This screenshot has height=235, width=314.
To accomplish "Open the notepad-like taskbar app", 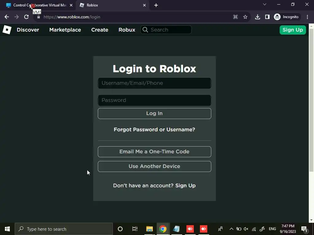I will pos(176,229).
